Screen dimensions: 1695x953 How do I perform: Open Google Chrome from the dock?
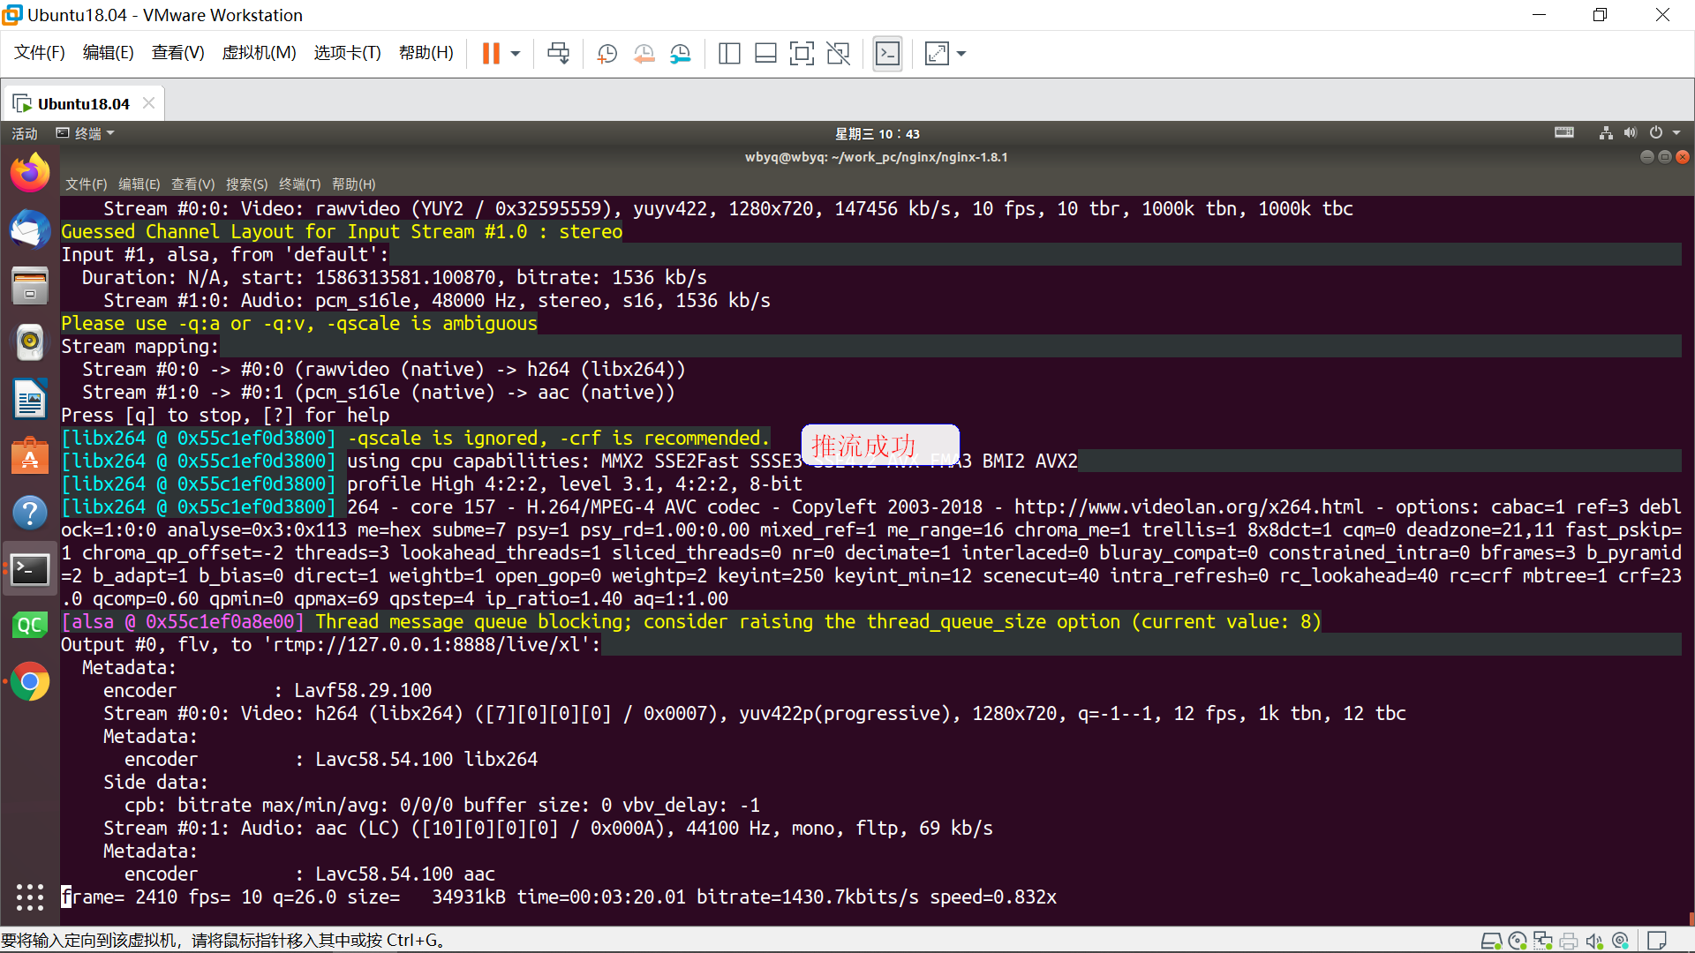coord(30,681)
